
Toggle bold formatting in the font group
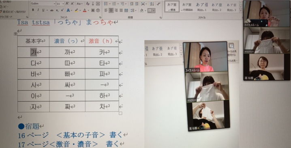point(33,10)
